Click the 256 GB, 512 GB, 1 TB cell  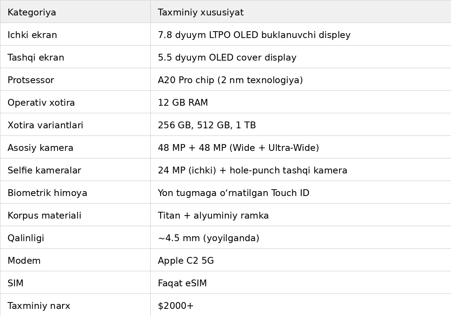207,125
